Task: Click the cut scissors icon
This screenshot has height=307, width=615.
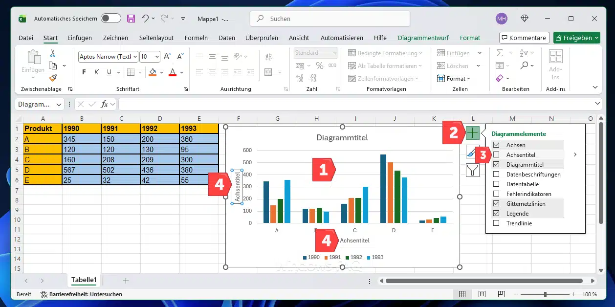Action: (x=53, y=53)
